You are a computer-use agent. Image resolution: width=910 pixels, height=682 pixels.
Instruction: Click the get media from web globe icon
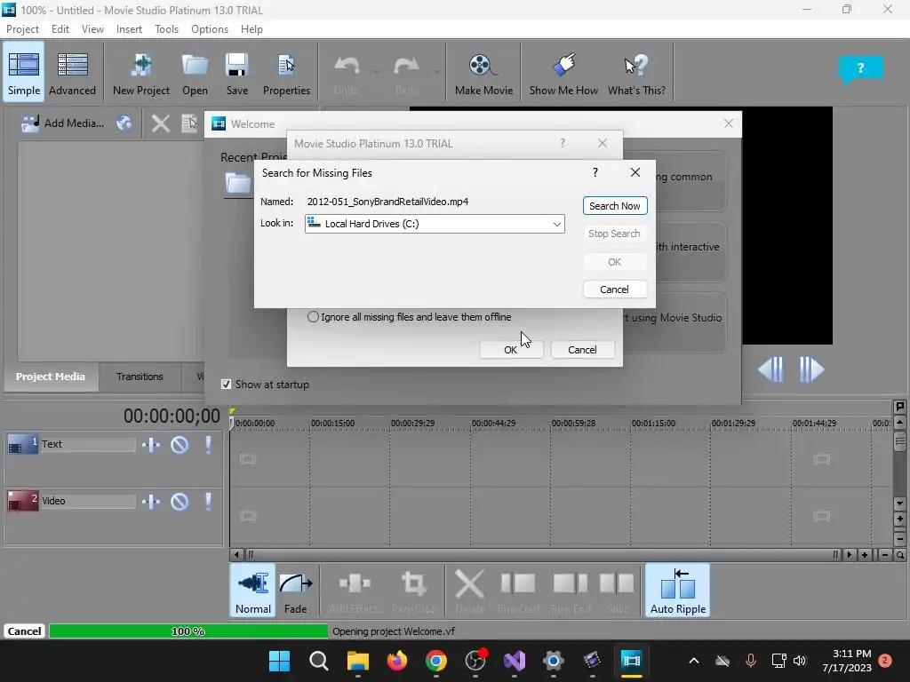coord(124,123)
